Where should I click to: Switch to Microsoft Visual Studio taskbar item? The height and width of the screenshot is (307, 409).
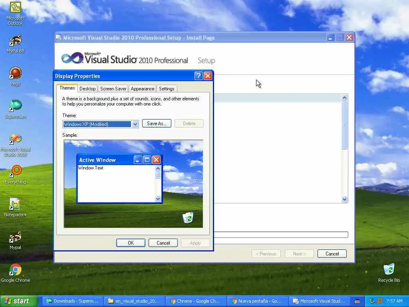point(319,301)
